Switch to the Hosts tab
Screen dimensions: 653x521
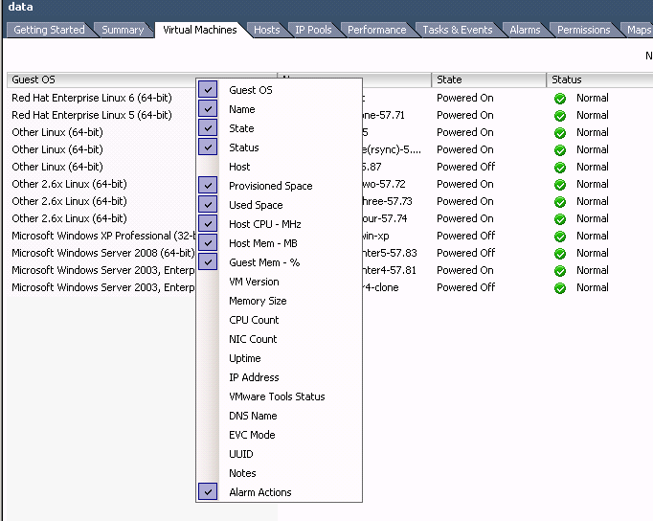267,30
